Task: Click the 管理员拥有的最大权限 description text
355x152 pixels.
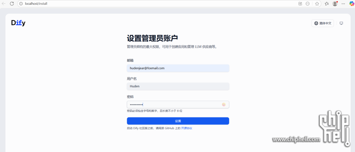Action: pyautogui.click(x=172, y=47)
